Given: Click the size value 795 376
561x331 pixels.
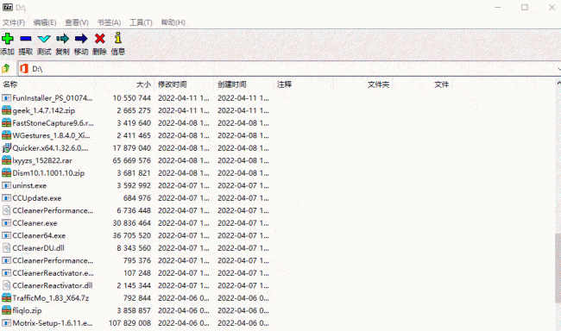Looking at the screenshot, I should coord(137,260).
